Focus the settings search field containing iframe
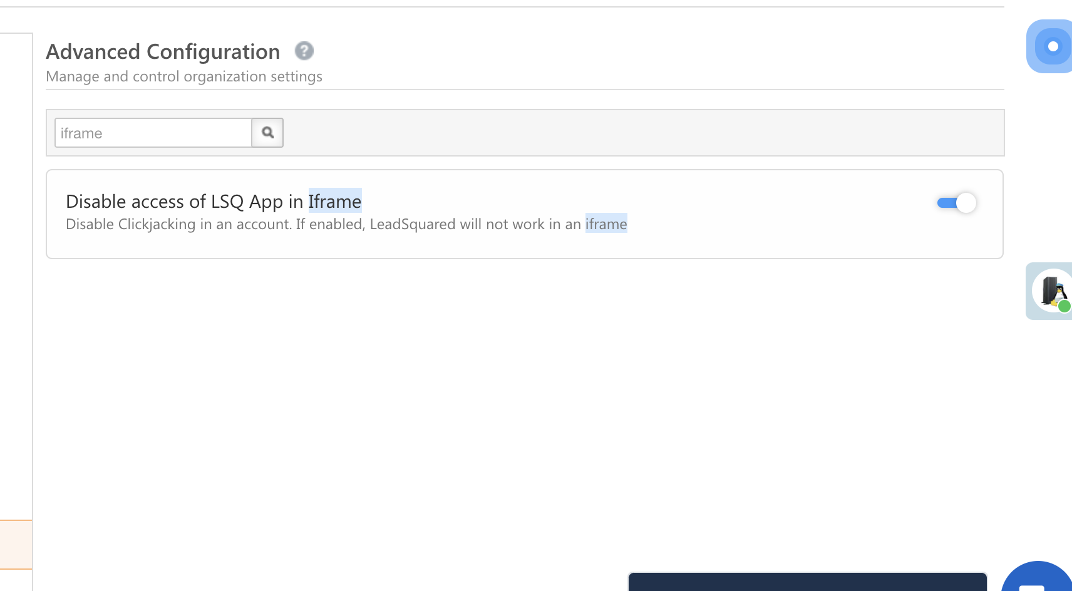The height and width of the screenshot is (591, 1072). (153, 133)
